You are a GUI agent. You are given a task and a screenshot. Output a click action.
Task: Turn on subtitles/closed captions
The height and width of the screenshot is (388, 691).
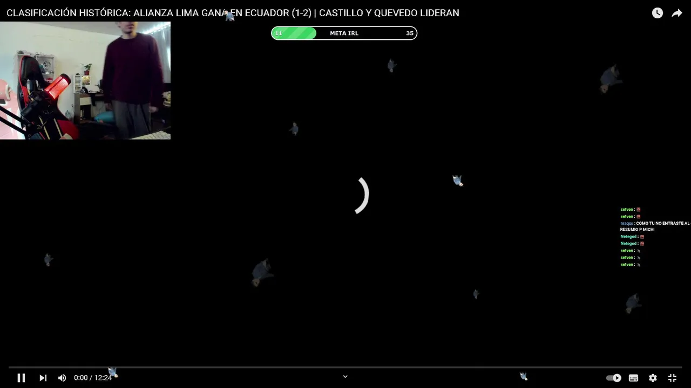point(633,378)
